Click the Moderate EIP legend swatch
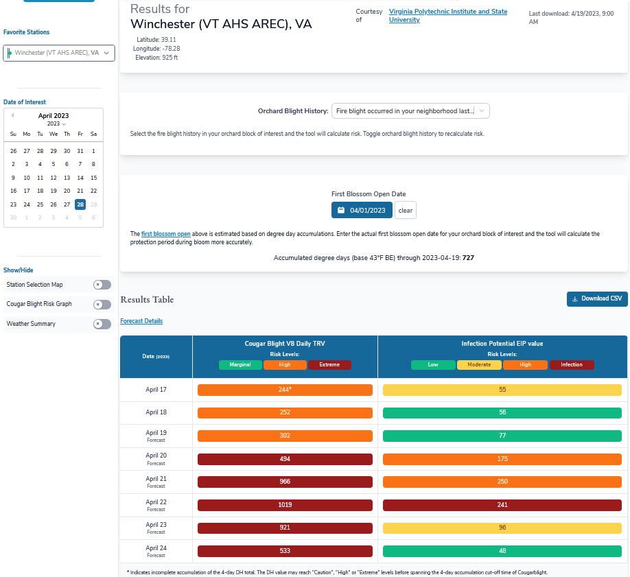The height and width of the screenshot is (577, 630). click(479, 365)
